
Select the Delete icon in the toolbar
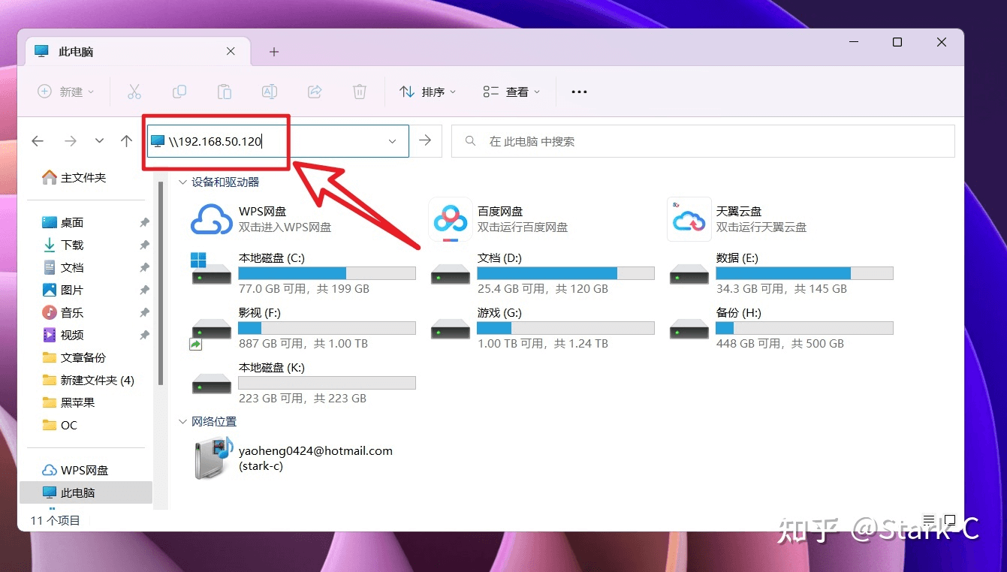[359, 91]
